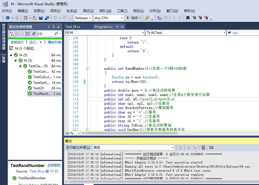Click the 全部复制 copy all link
Viewport: 259px width, 185px height.
(x=54, y=165)
